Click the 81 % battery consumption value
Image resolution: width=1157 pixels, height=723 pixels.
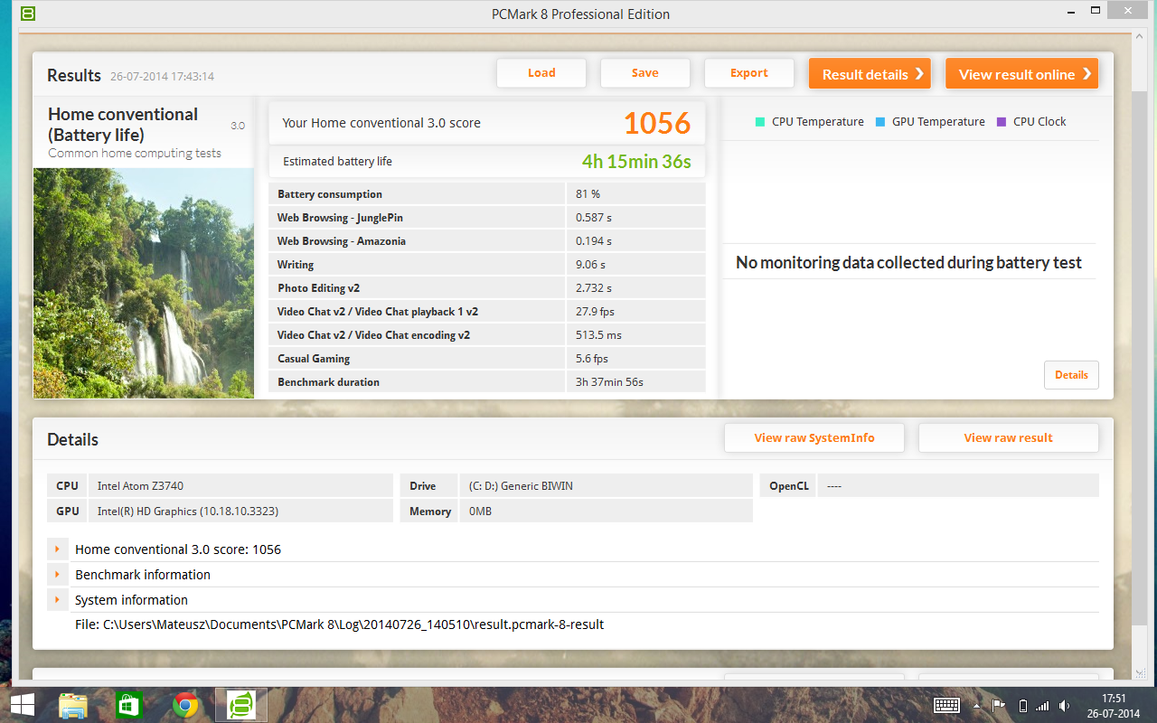(x=588, y=194)
